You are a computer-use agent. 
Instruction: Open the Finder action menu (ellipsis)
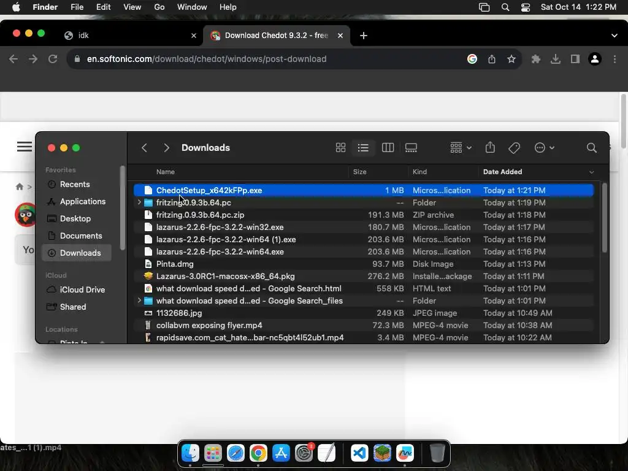[545, 148]
